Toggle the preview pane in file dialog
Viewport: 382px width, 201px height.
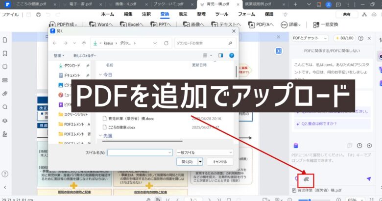220,55
